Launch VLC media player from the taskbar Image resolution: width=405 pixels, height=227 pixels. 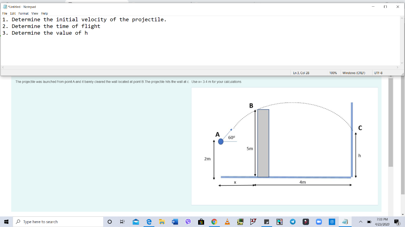click(x=227, y=221)
